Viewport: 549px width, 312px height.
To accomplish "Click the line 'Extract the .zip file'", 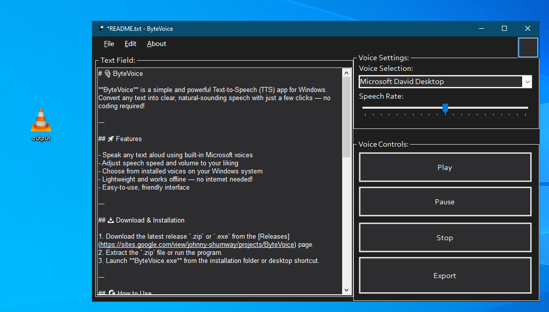I will coord(161,253).
